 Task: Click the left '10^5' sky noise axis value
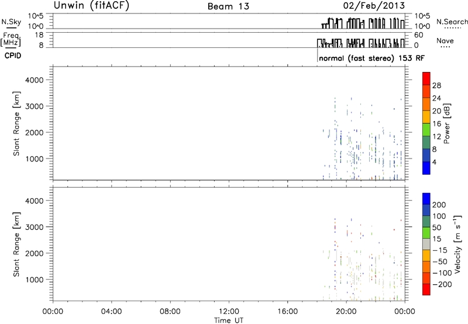click(x=36, y=16)
